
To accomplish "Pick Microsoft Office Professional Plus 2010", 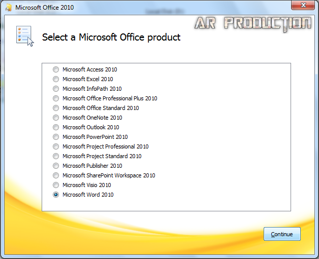I will 55,98.
